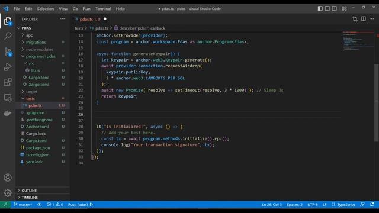Open Explorer views and more actions
This screenshot has width=379, height=213.
[x=62, y=19]
